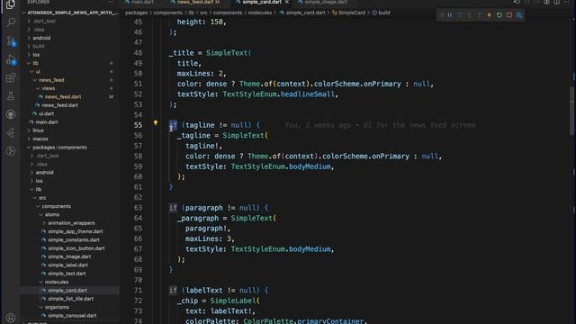Open Run and Debug view
The width and height of the screenshot is (576, 324).
[11, 60]
